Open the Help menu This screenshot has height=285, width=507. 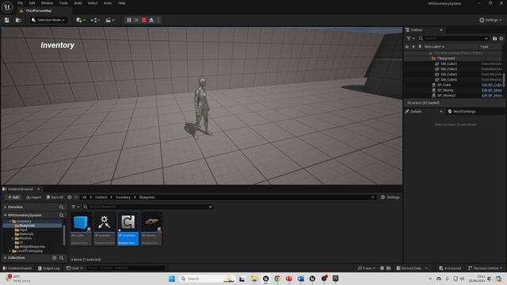[121, 3]
